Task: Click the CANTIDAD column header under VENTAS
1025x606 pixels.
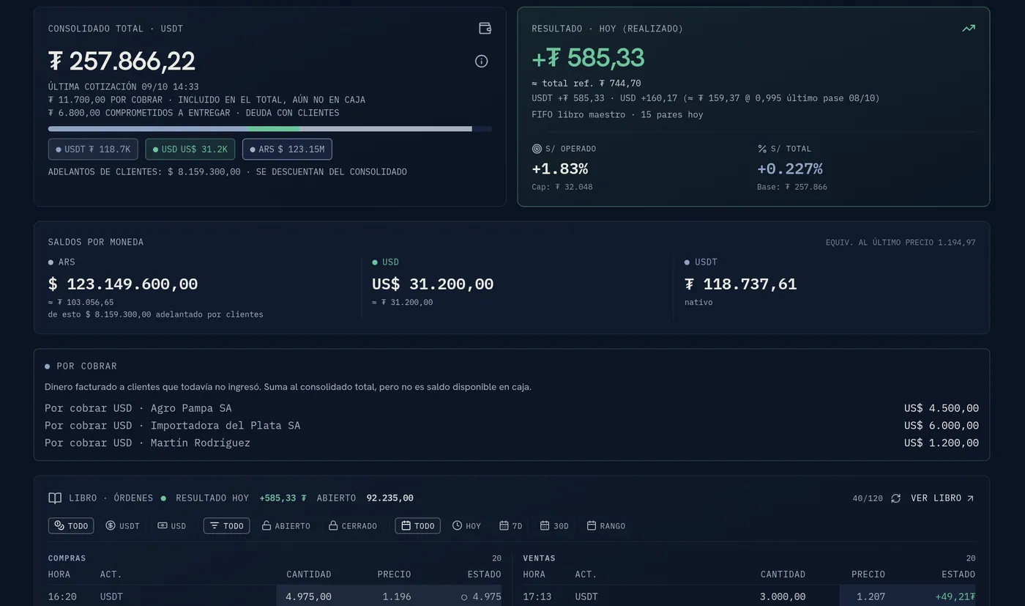Action: tap(783, 574)
